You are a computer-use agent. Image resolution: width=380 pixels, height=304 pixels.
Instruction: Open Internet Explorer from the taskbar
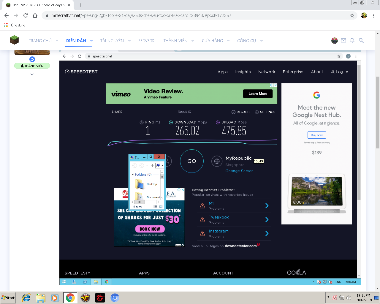click(26, 298)
